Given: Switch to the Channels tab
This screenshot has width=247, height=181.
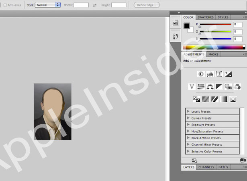Looking at the screenshot, I should pos(206,167).
